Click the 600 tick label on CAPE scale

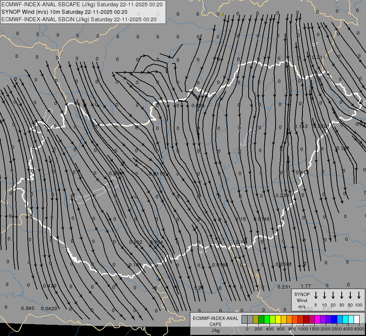(281, 329)
